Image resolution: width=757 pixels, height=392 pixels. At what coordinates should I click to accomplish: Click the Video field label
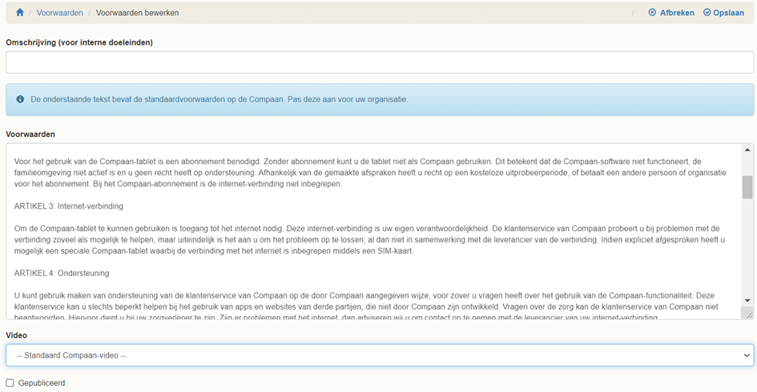pos(16,335)
